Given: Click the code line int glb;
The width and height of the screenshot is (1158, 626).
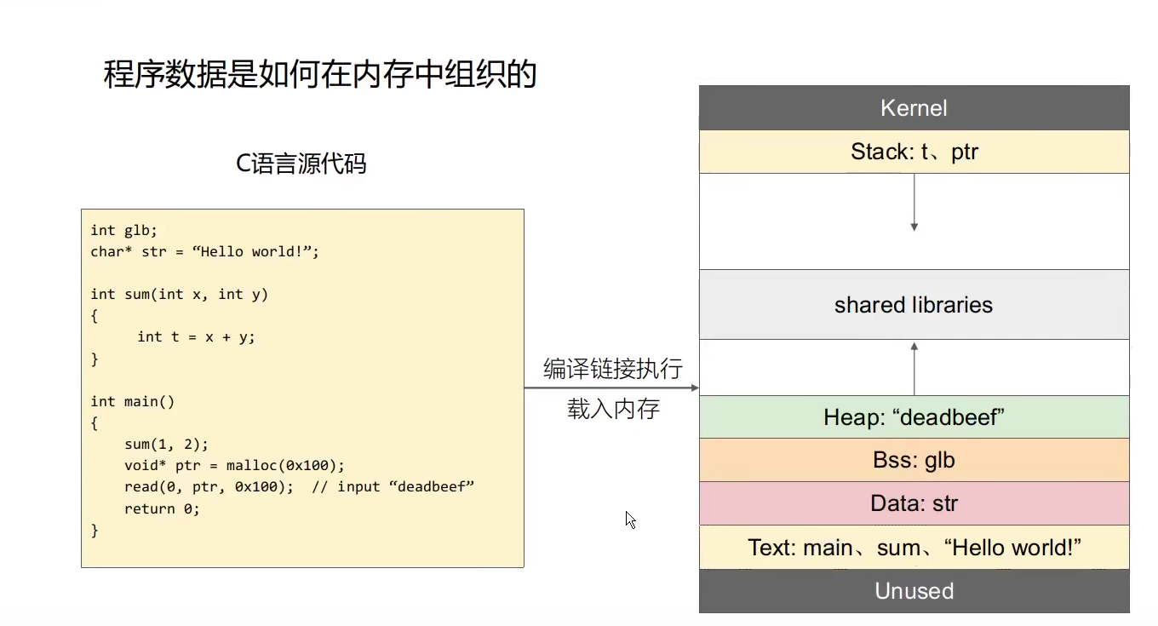Looking at the screenshot, I should pos(124,230).
